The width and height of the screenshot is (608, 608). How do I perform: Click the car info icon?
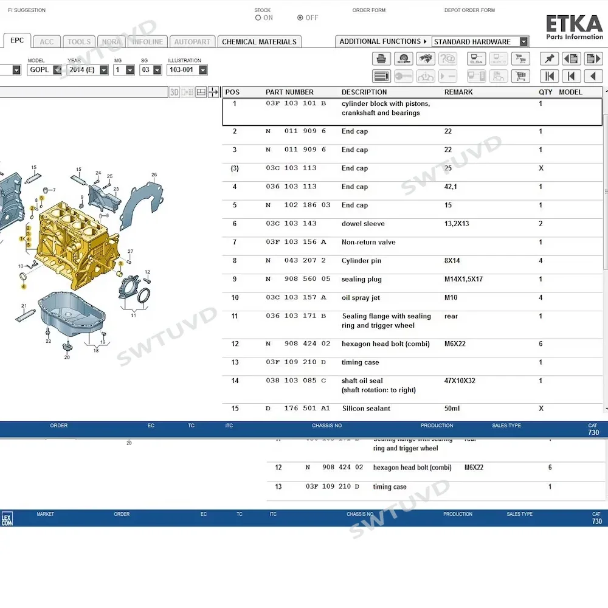[426, 76]
